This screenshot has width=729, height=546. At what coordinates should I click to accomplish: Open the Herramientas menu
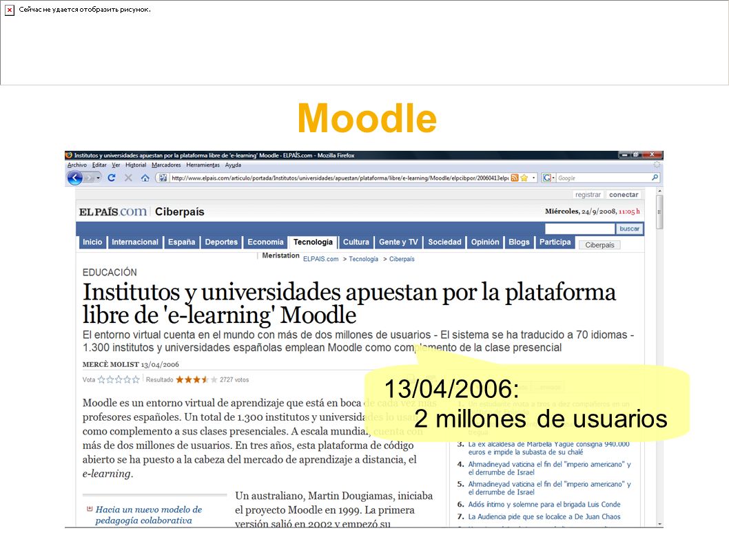(x=203, y=165)
